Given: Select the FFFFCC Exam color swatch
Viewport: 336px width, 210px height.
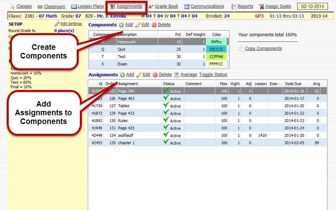Looking at the screenshot, I should click(216, 64).
